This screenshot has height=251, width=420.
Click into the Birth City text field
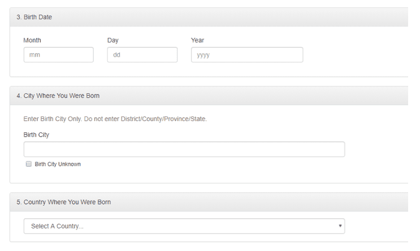[x=184, y=149]
